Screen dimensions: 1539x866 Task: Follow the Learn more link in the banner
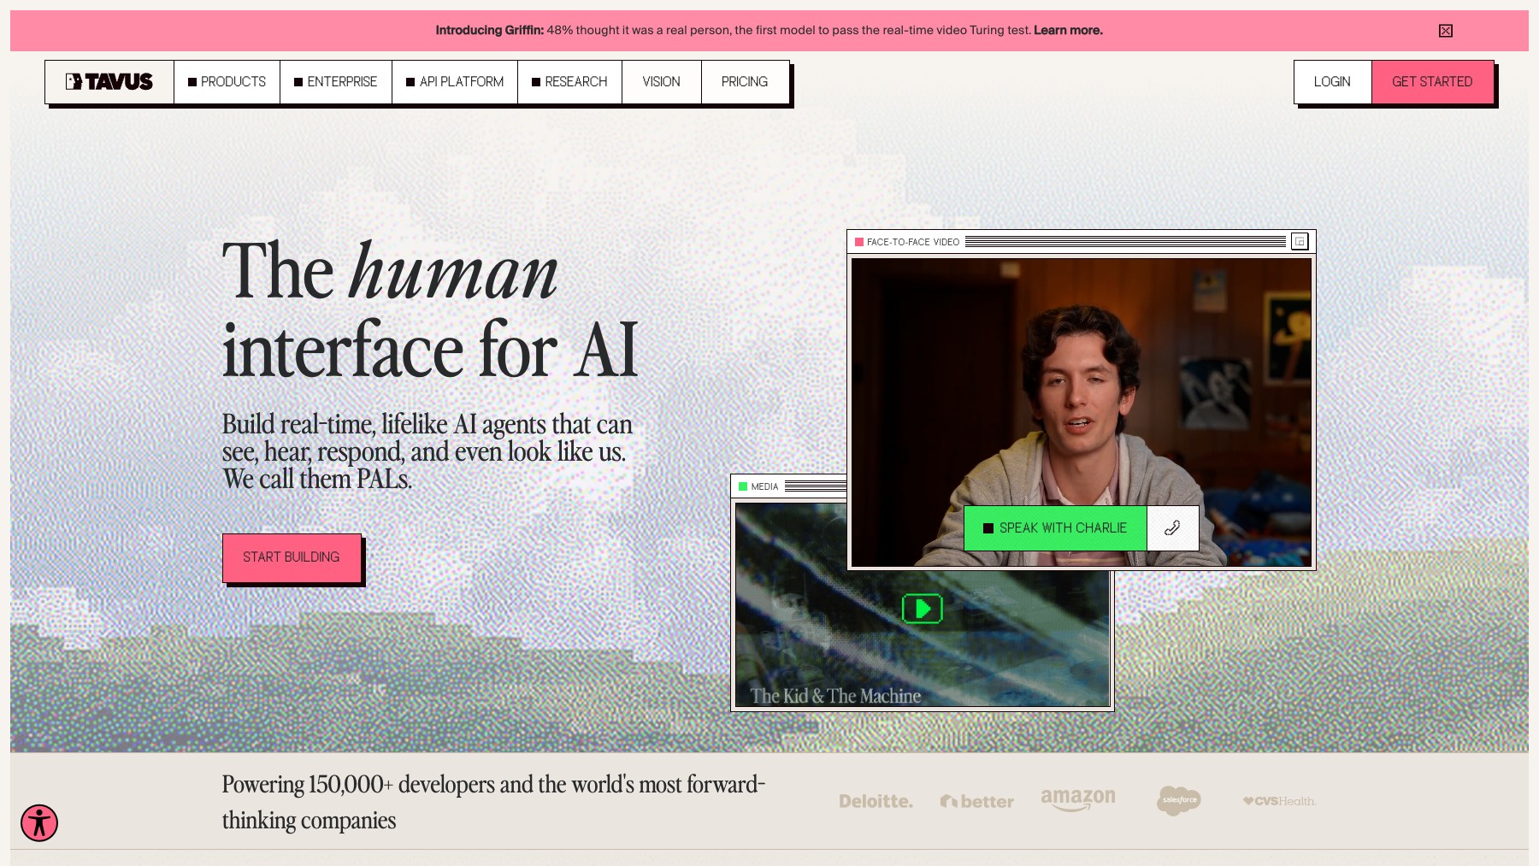[1068, 30]
